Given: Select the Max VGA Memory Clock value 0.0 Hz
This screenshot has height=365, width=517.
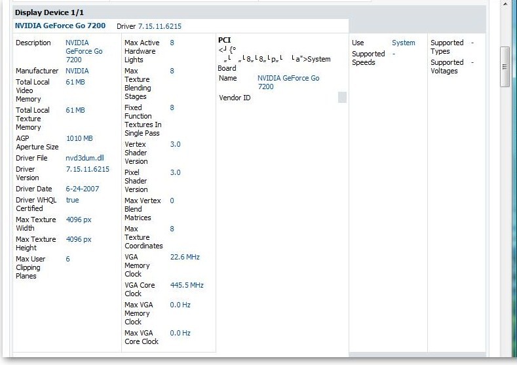Looking at the screenshot, I should tap(180, 305).
